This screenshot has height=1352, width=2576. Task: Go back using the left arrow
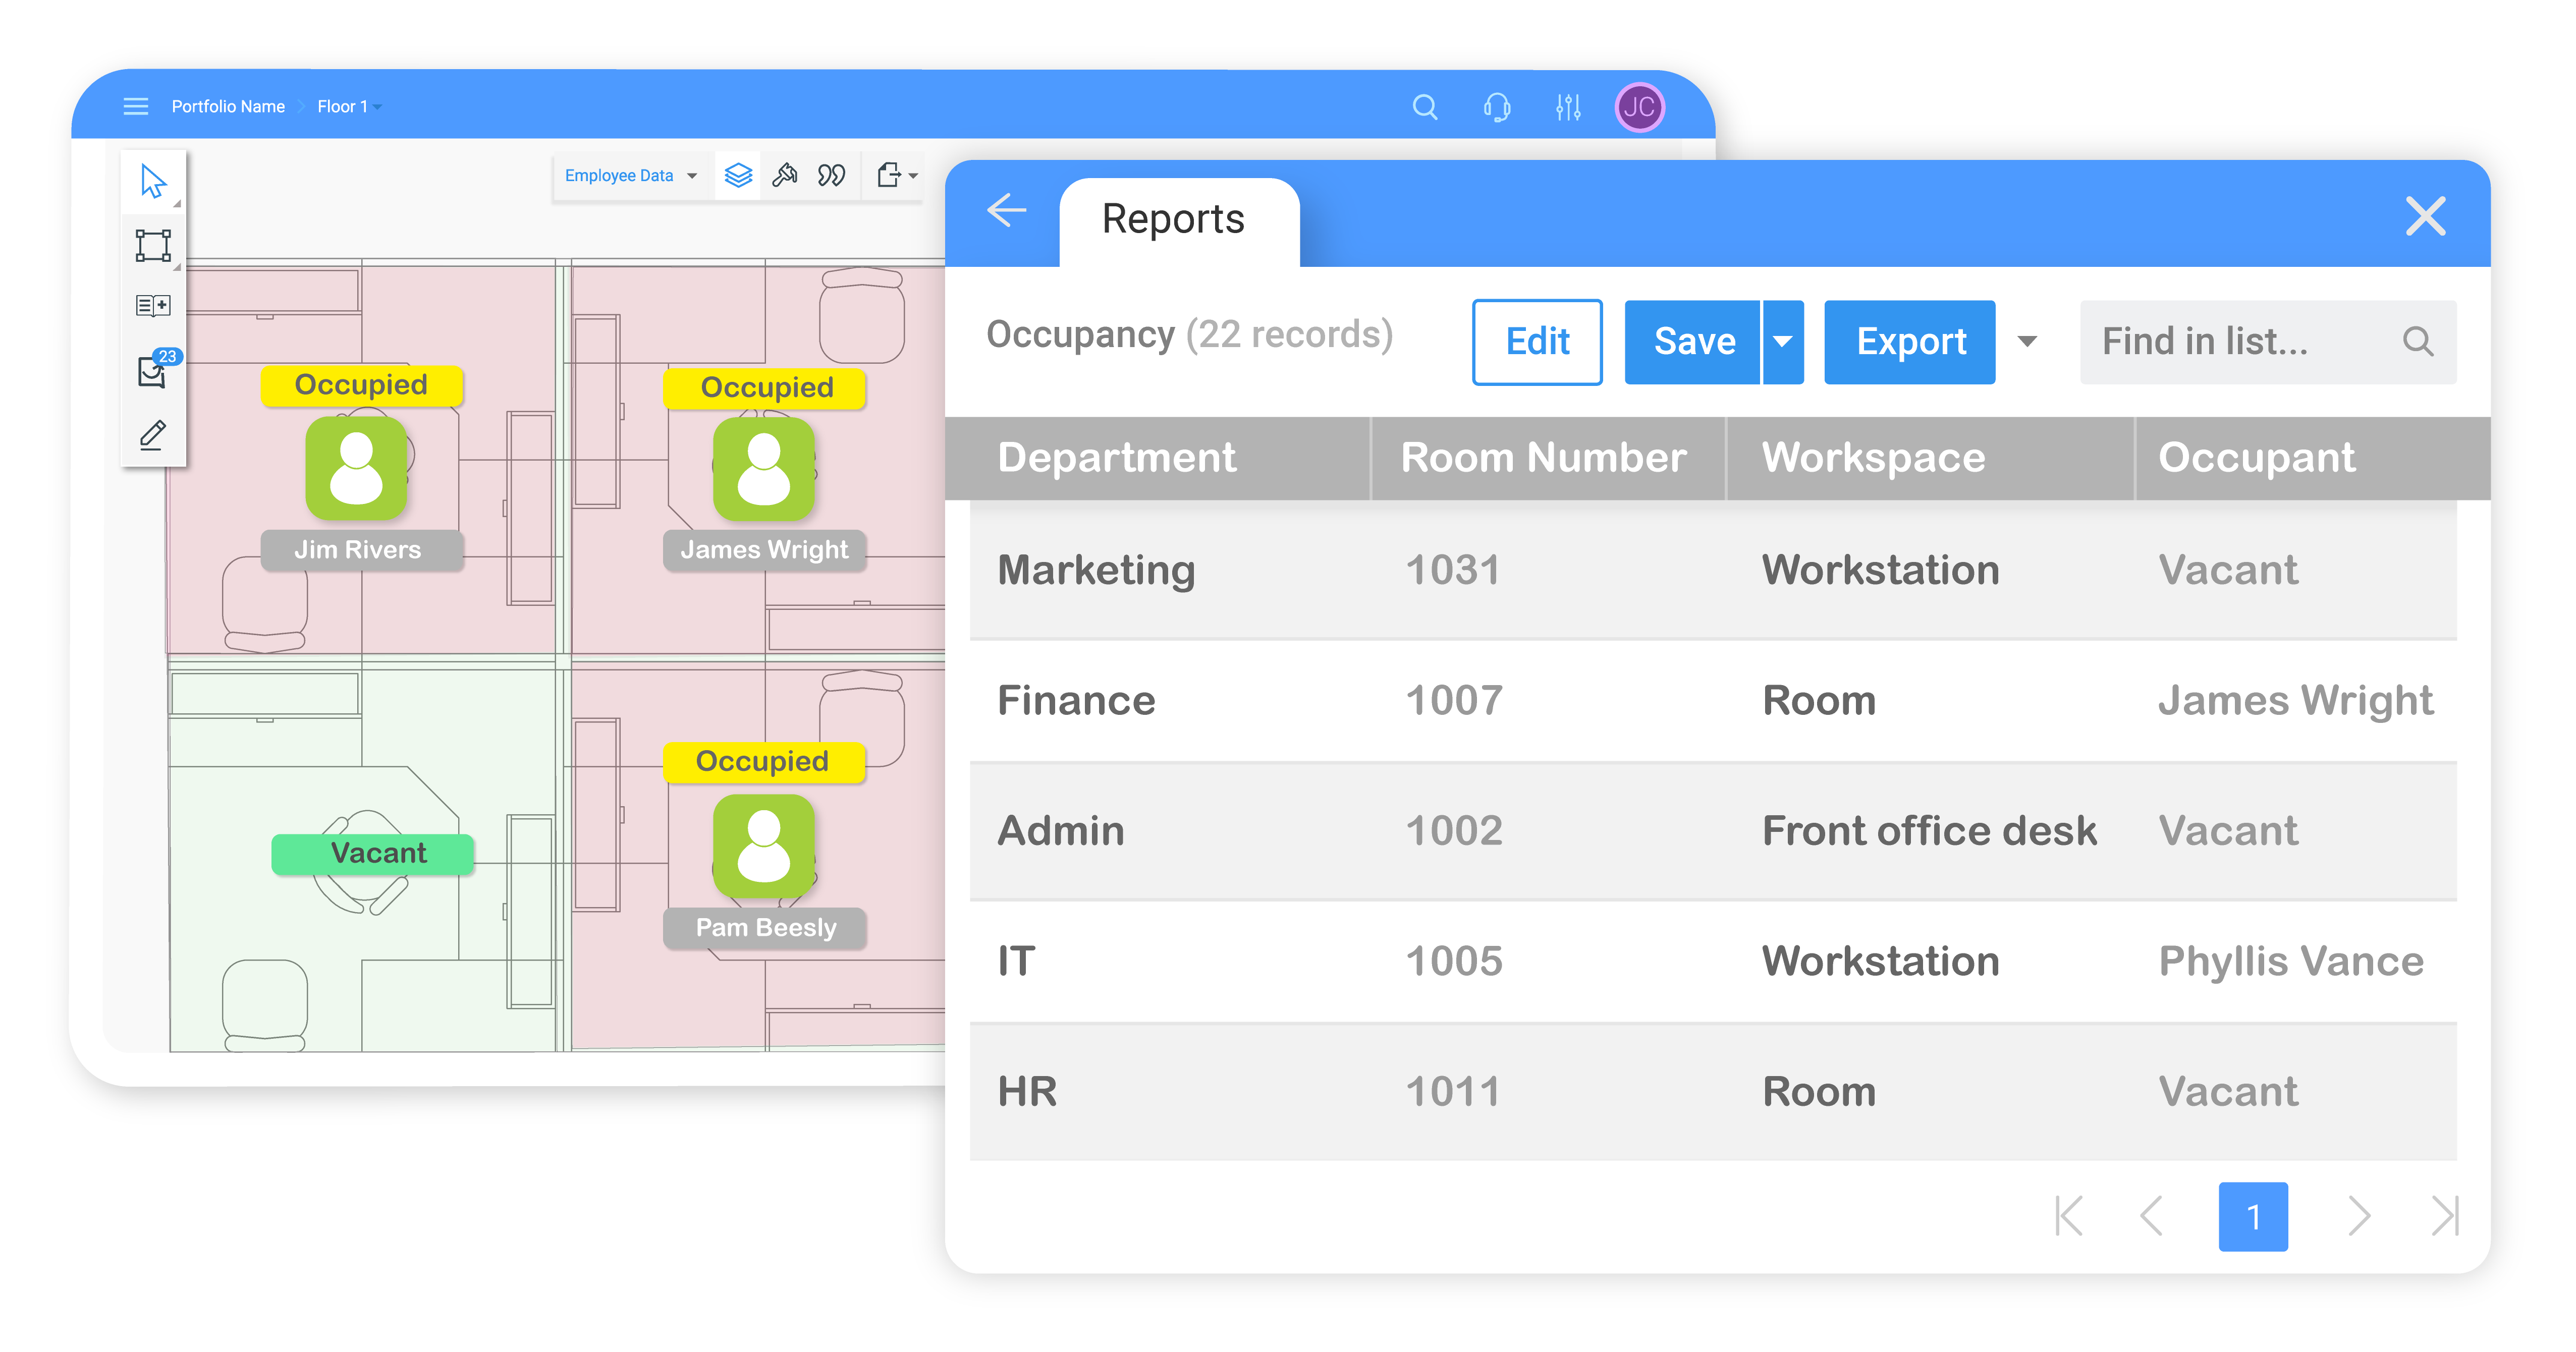1006,210
